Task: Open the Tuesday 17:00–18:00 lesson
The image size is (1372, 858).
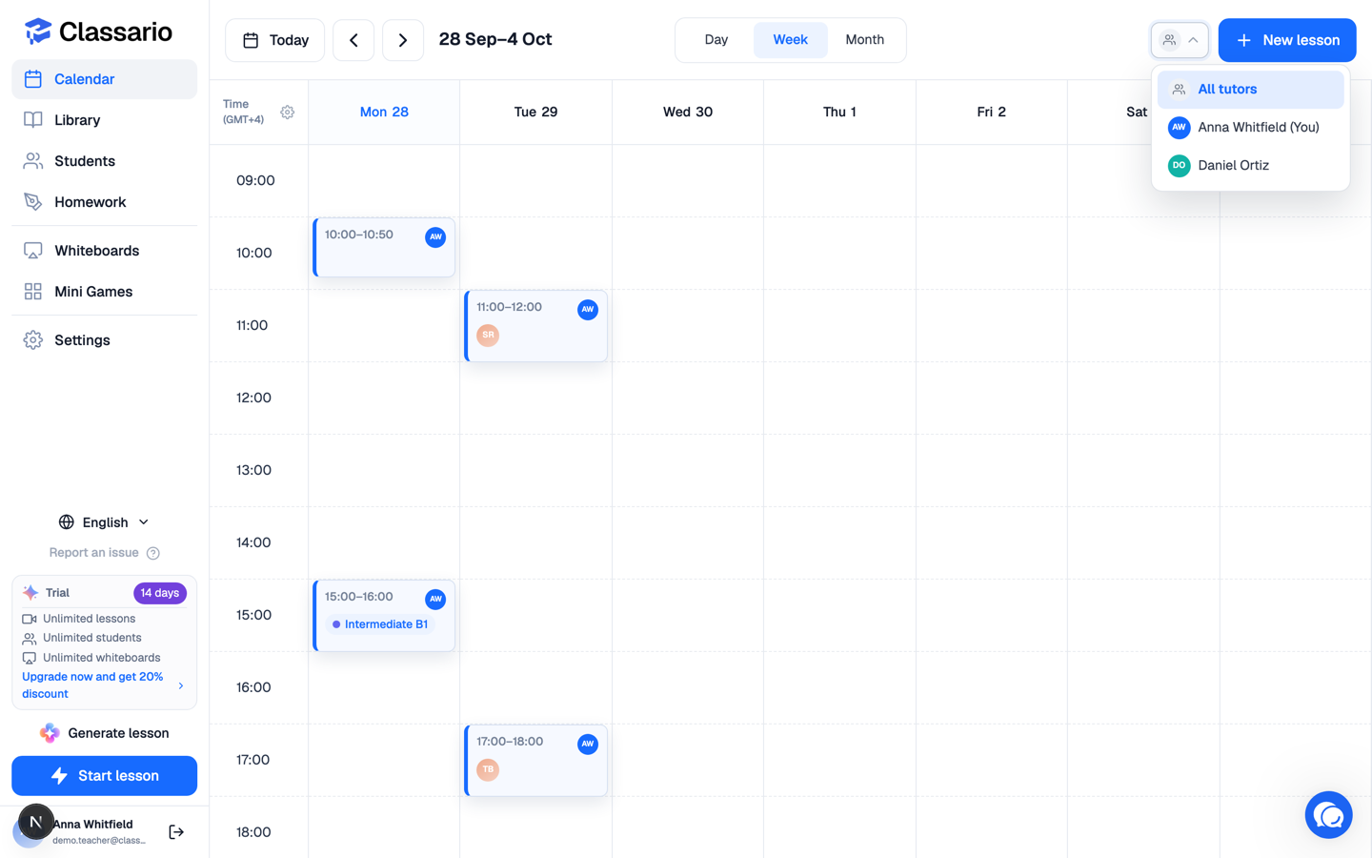Action: 536,761
